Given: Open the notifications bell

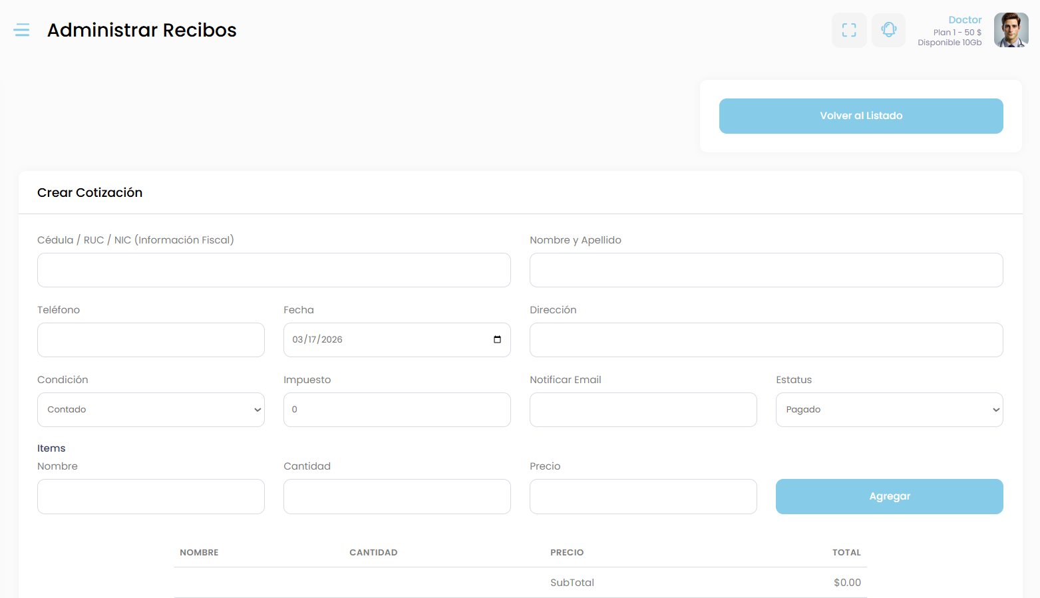Looking at the screenshot, I should pyautogui.click(x=888, y=30).
